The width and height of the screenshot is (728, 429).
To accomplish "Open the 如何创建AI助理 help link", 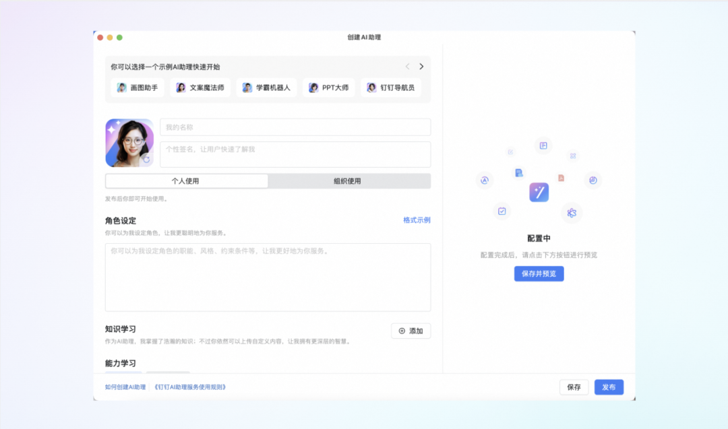I will 125,387.
